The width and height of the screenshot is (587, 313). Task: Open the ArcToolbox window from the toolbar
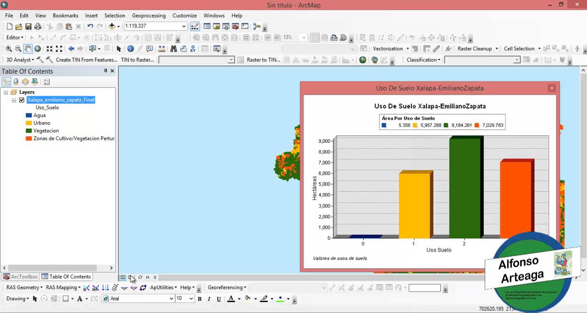235,27
